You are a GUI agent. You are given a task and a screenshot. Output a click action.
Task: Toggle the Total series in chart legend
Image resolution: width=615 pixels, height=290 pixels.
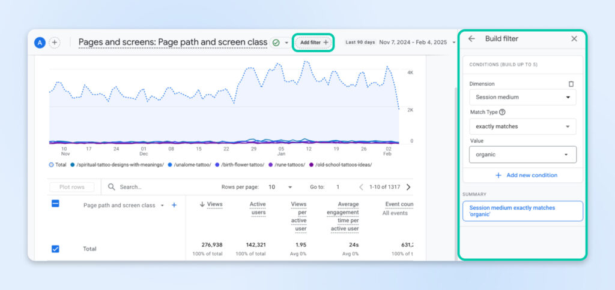click(59, 165)
